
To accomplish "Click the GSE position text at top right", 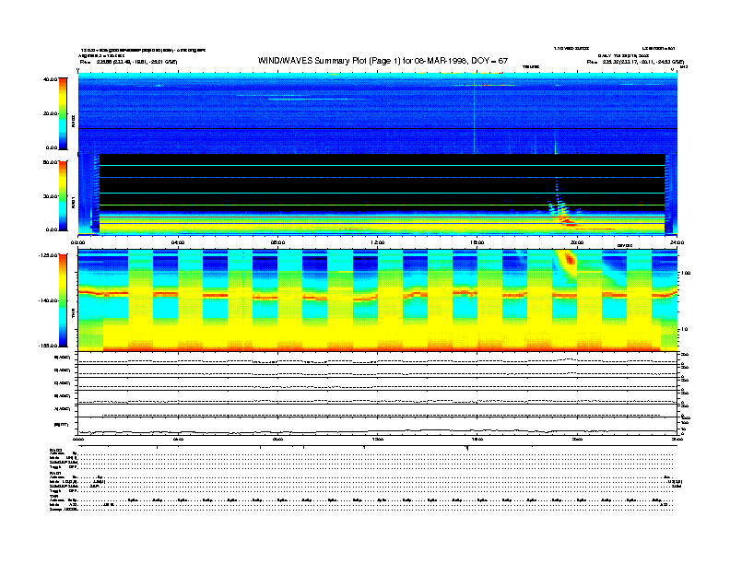I will tap(635, 62).
